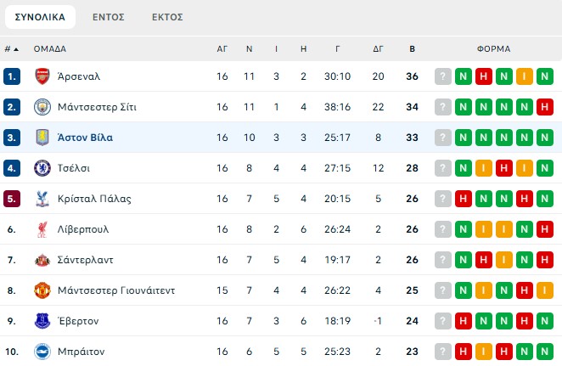Click Manchester City's red Η form badge
Screen dimensions: 562x366
544,107
